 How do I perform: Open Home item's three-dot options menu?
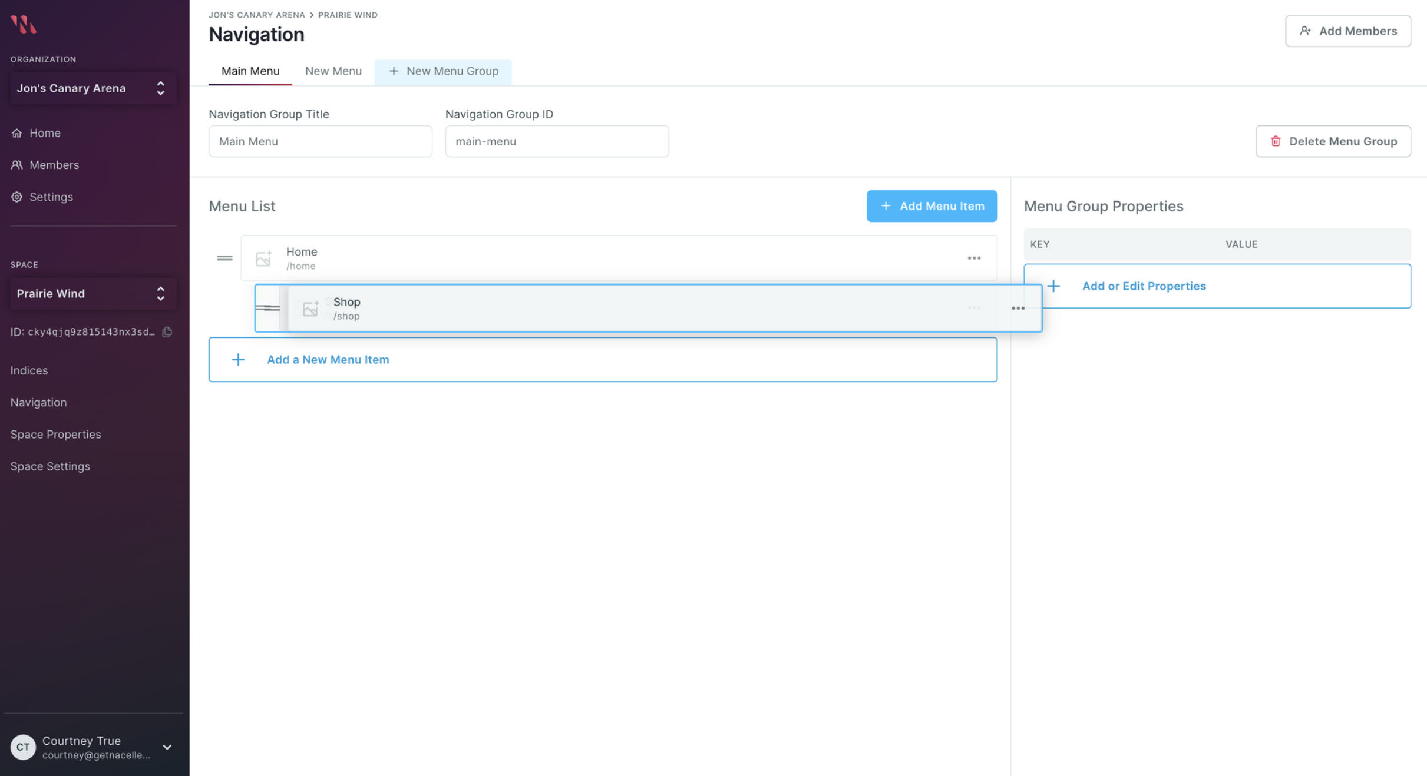973,258
